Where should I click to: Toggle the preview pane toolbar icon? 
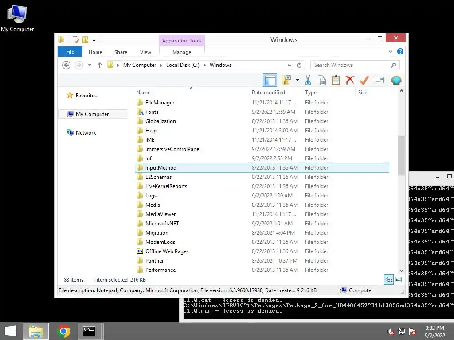tap(270, 81)
